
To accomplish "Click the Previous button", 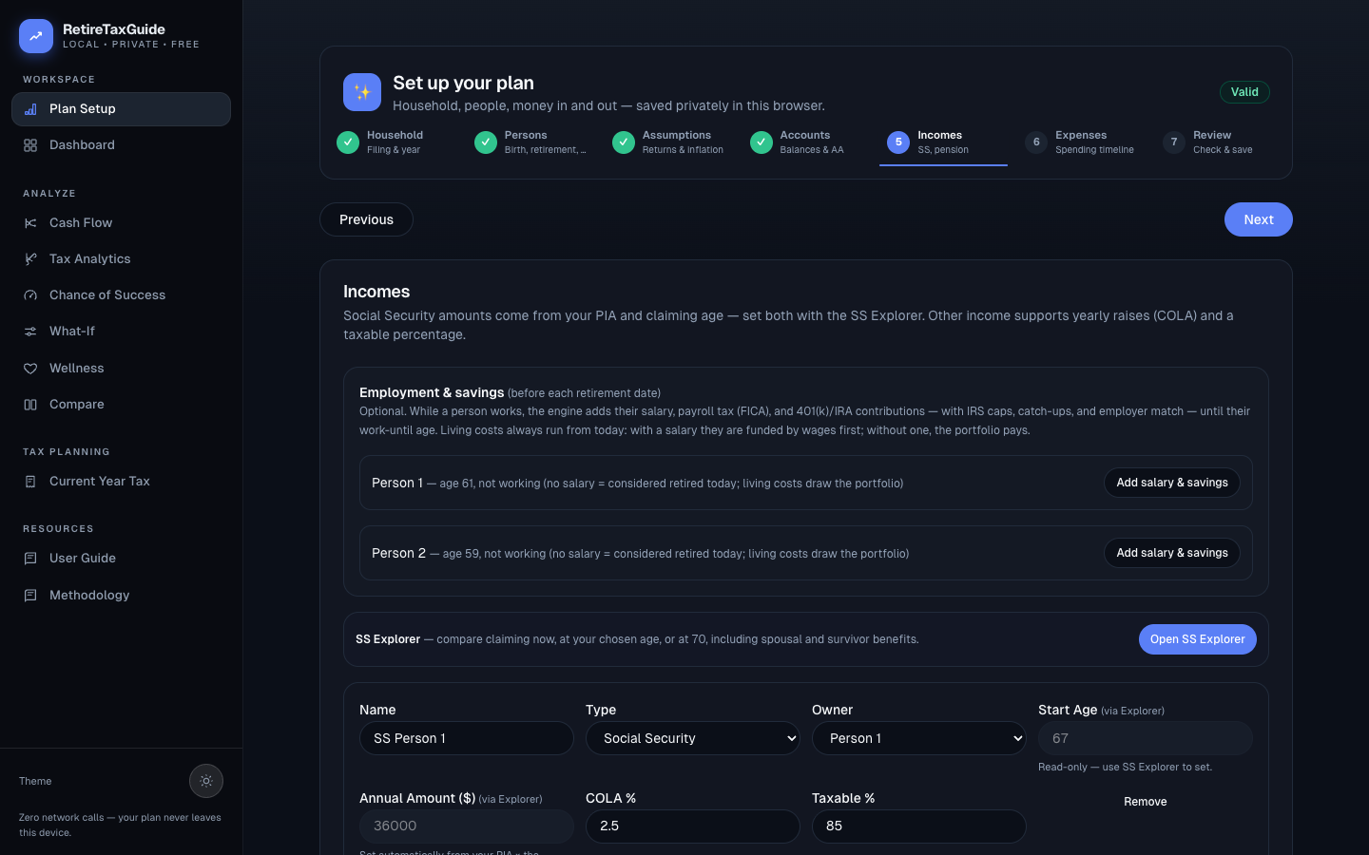I will pyautogui.click(x=366, y=219).
